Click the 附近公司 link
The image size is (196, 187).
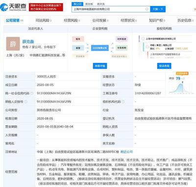tap(126, 152)
